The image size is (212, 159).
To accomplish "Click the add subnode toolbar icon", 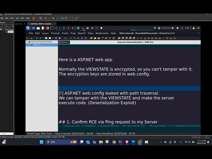I will pyautogui.click(x=31, y=38).
